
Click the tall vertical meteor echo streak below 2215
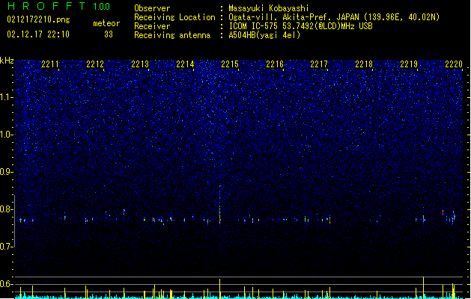220,205
